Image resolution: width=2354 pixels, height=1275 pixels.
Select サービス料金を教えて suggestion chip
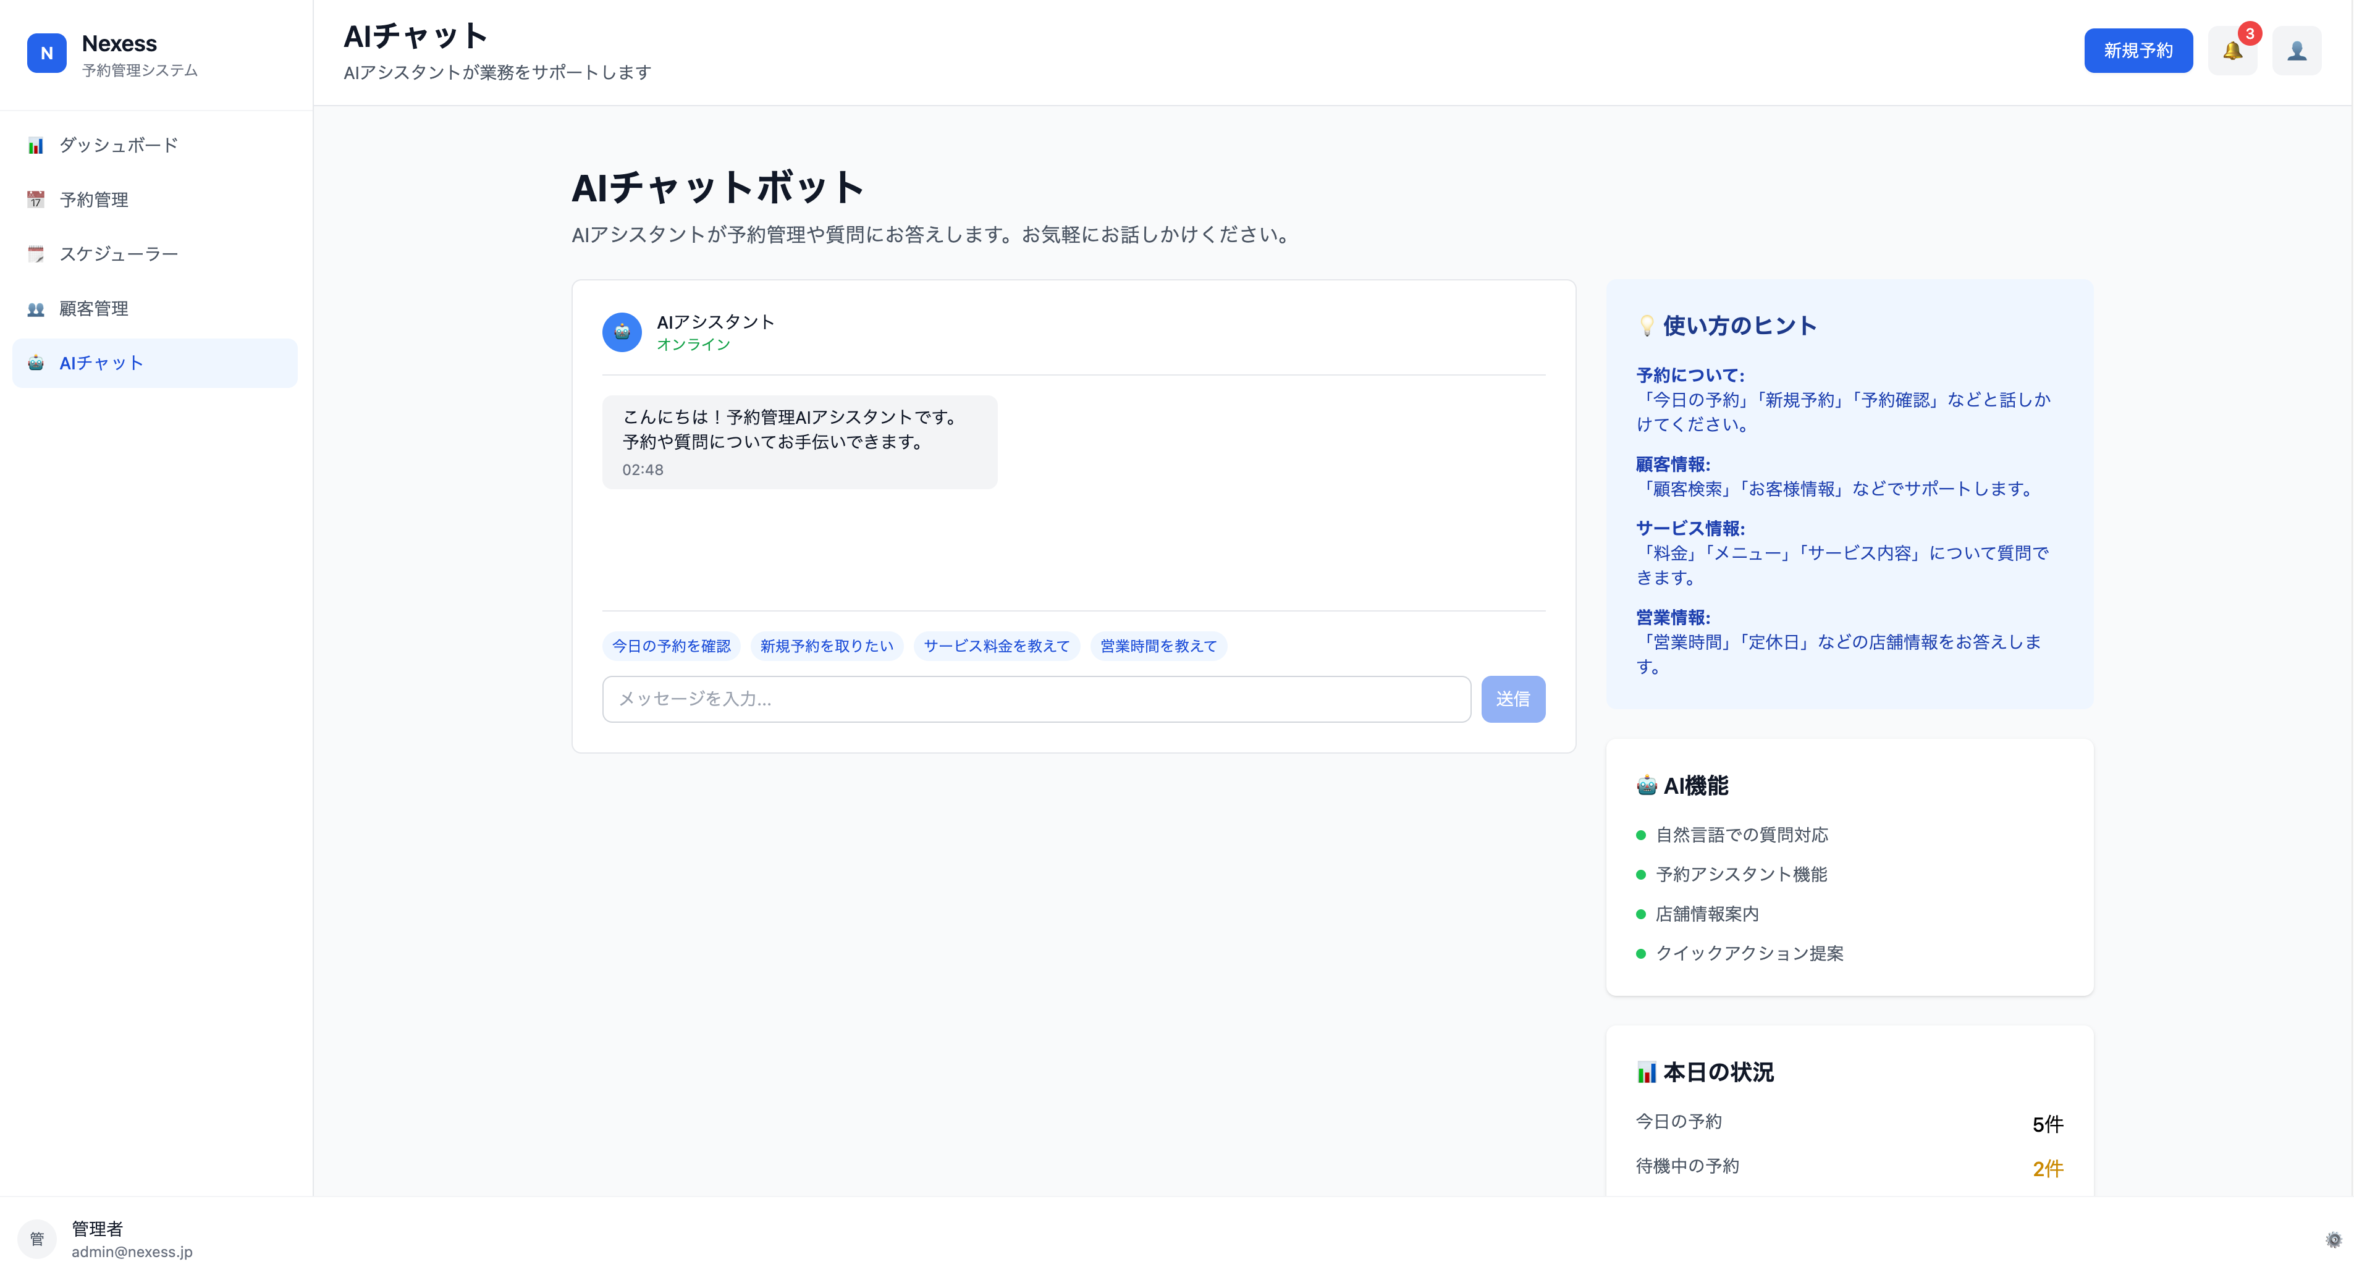(x=996, y=646)
